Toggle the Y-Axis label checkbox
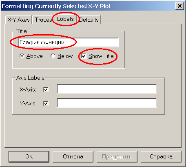Image resolution: width=186 pixels, height=167 pixels. (46, 103)
